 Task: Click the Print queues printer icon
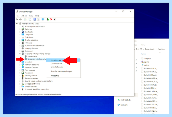click(x=23, y=70)
